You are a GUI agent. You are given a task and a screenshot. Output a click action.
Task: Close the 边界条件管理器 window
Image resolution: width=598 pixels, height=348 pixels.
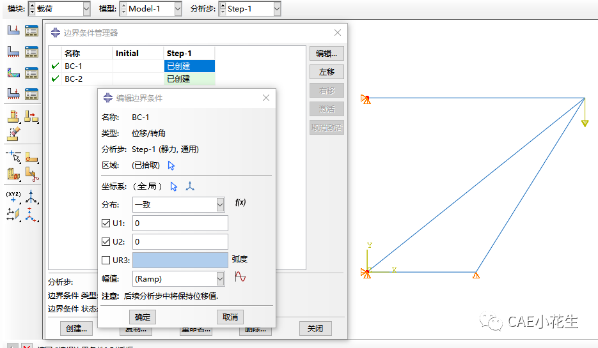point(338,33)
